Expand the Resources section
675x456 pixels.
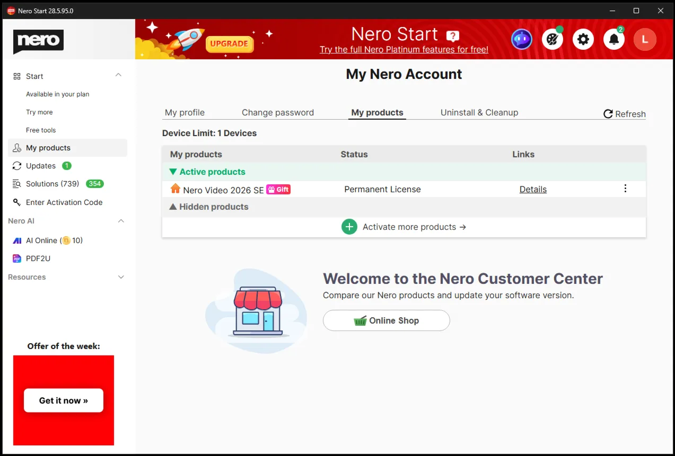coord(121,277)
